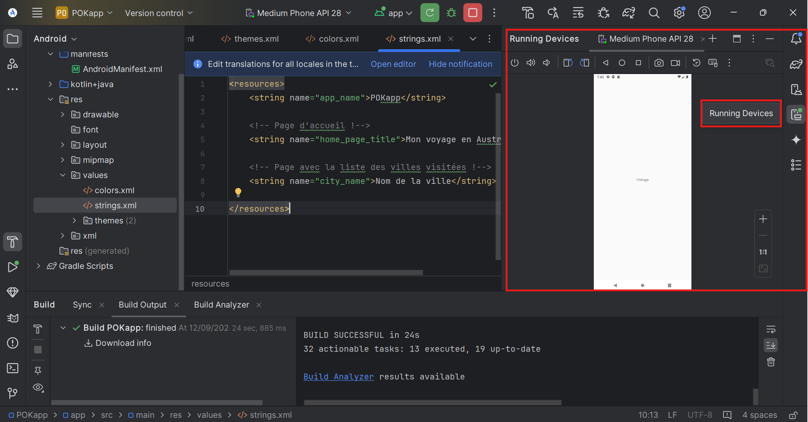The width and height of the screenshot is (808, 422).
Task: Zoom in the emulator display
Action: pyautogui.click(x=763, y=219)
